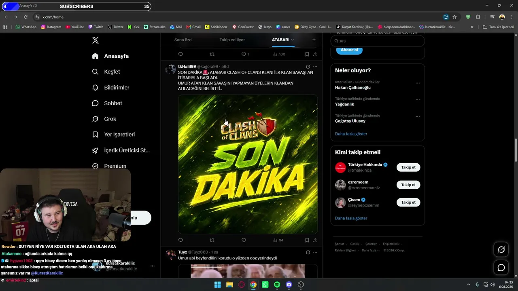
Task: Open Yer İşaretleri in the X sidebar
Action: pyautogui.click(x=113, y=134)
